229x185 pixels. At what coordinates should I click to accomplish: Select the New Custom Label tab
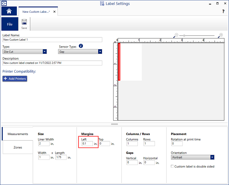pyautogui.click(x=36, y=12)
